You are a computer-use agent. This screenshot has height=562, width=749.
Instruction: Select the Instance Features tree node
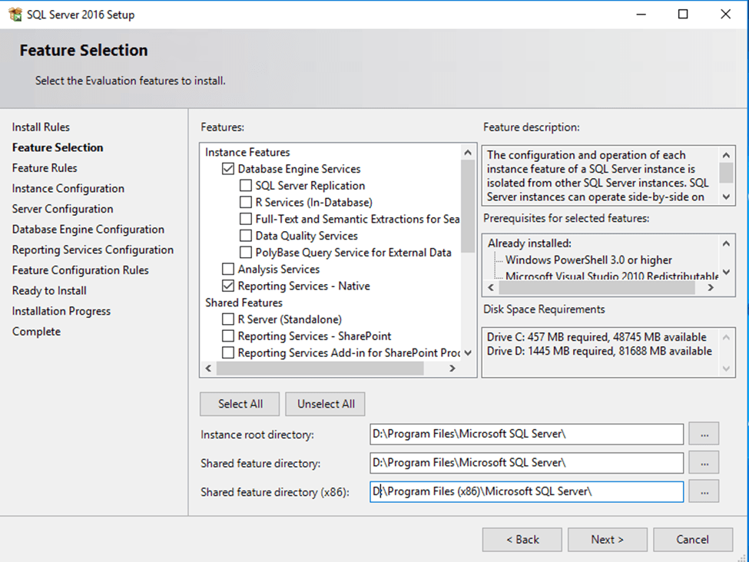click(247, 152)
